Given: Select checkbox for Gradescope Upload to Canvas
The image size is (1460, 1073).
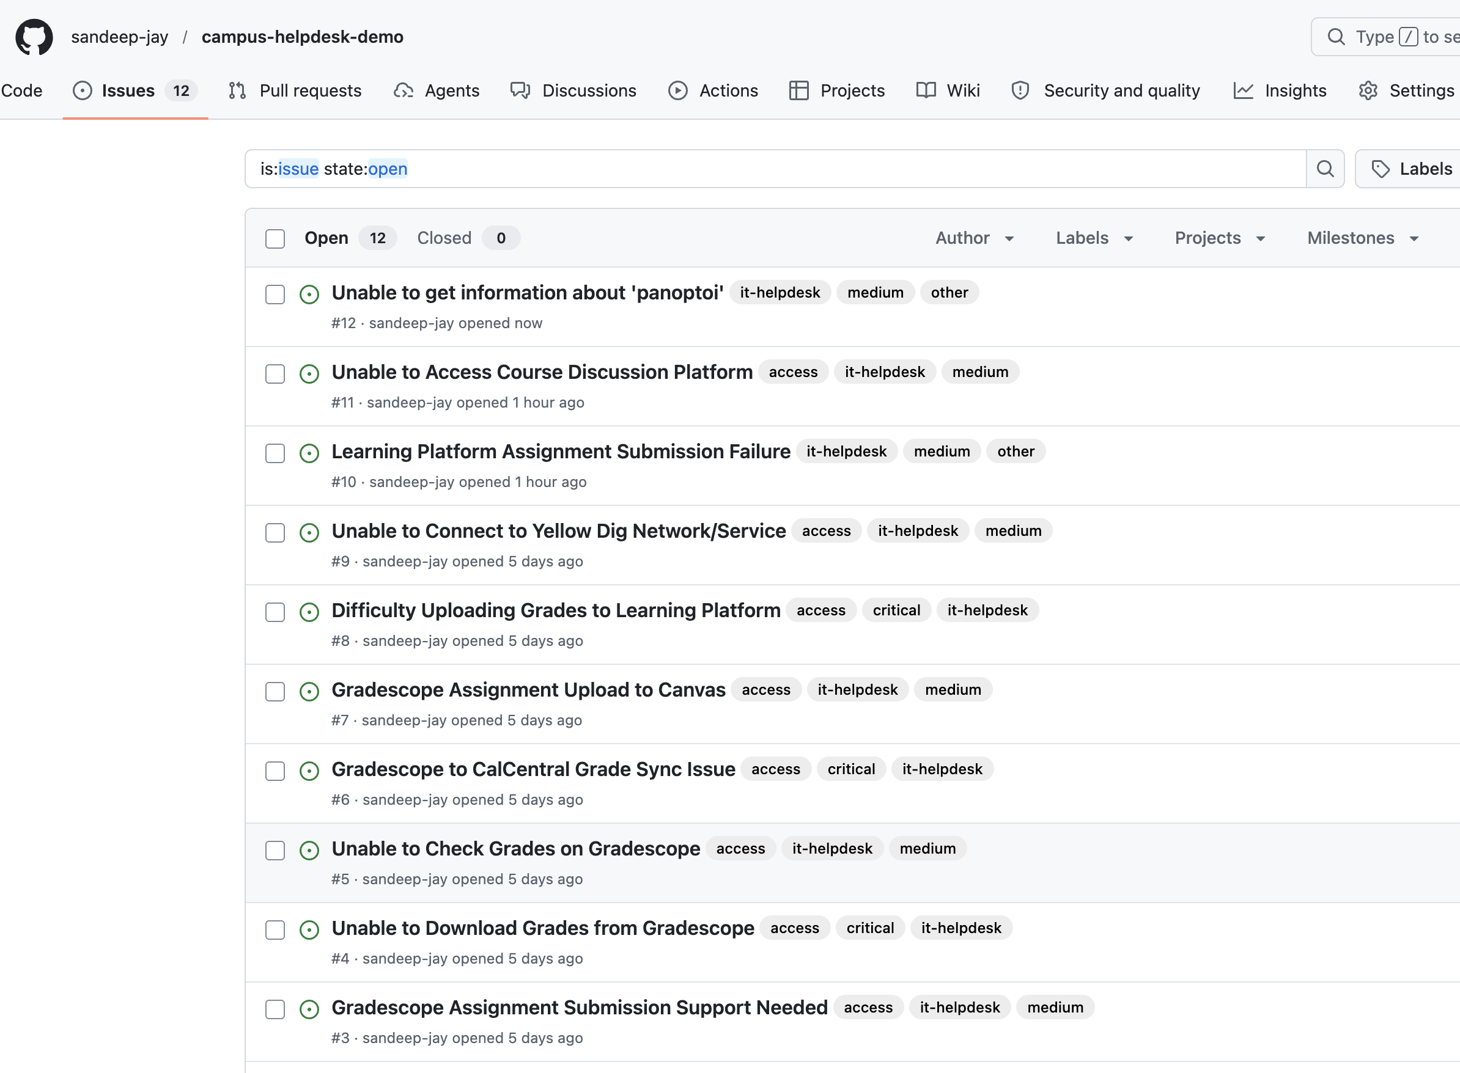Looking at the screenshot, I should click(x=275, y=691).
